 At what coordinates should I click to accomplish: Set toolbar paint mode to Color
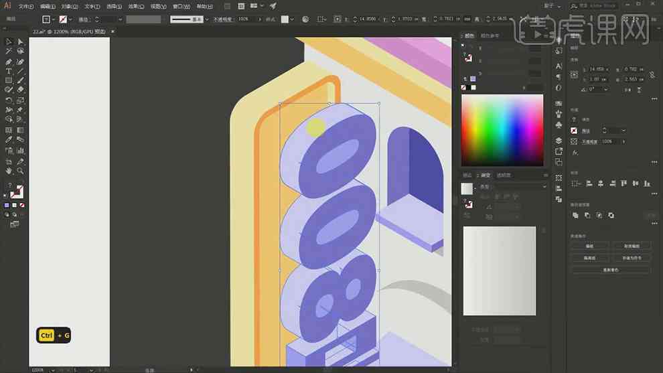7,205
